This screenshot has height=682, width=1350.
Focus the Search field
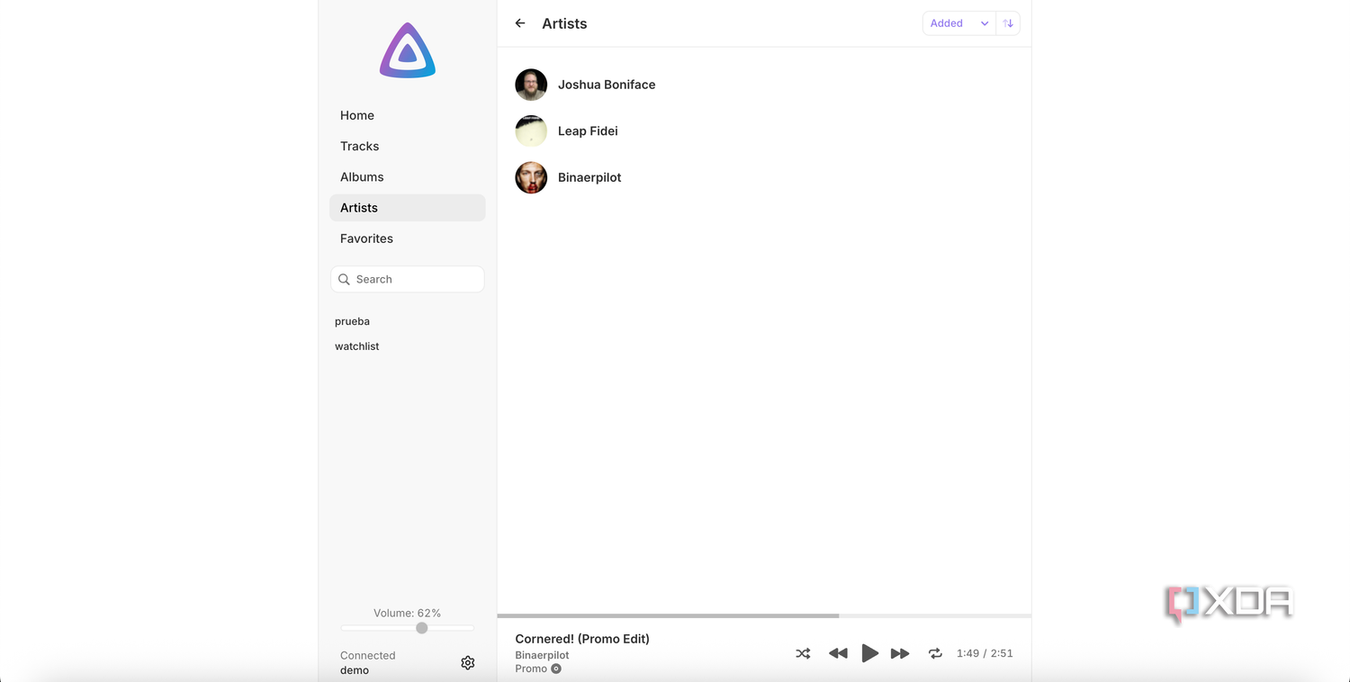coord(408,279)
